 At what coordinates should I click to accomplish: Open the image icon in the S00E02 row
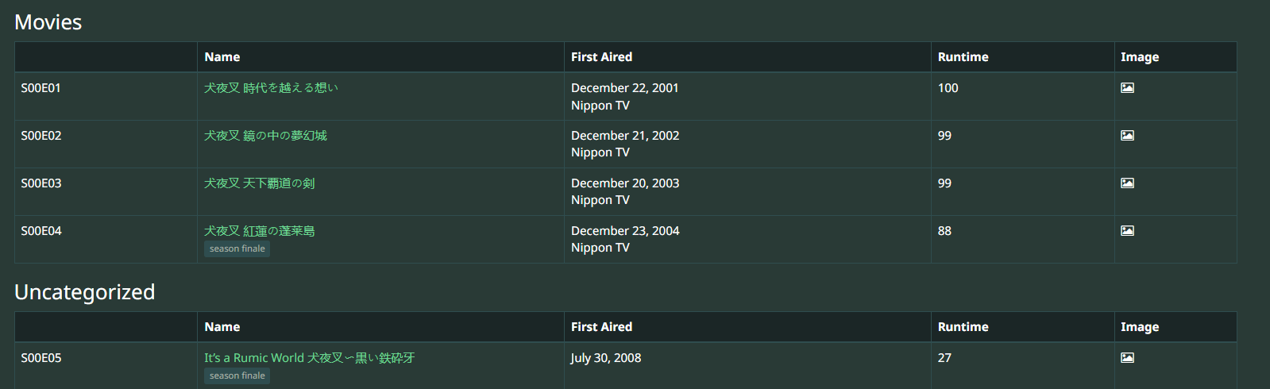pos(1127,136)
